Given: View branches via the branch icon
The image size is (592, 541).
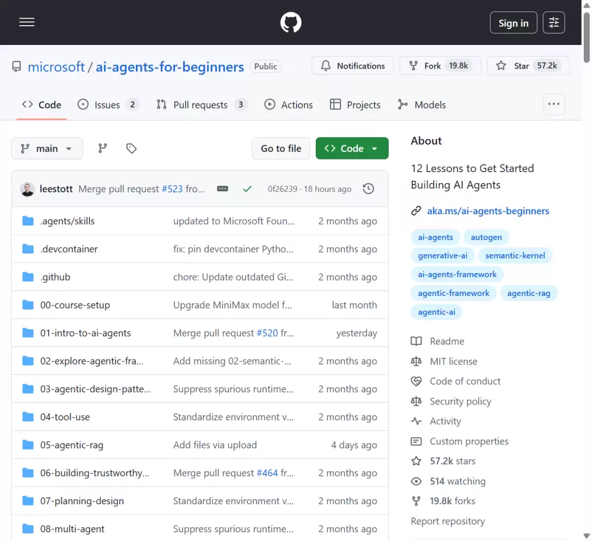Looking at the screenshot, I should pyautogui.click(x=103, y=149).
